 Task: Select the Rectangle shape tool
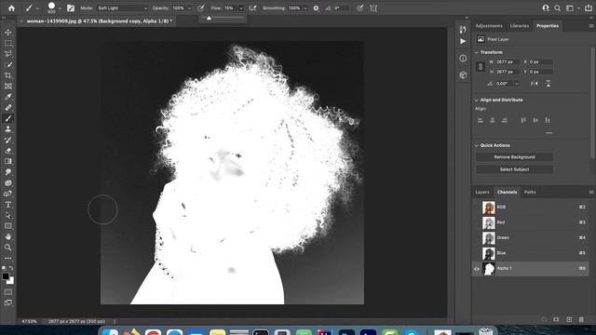(x=8, y=226)
